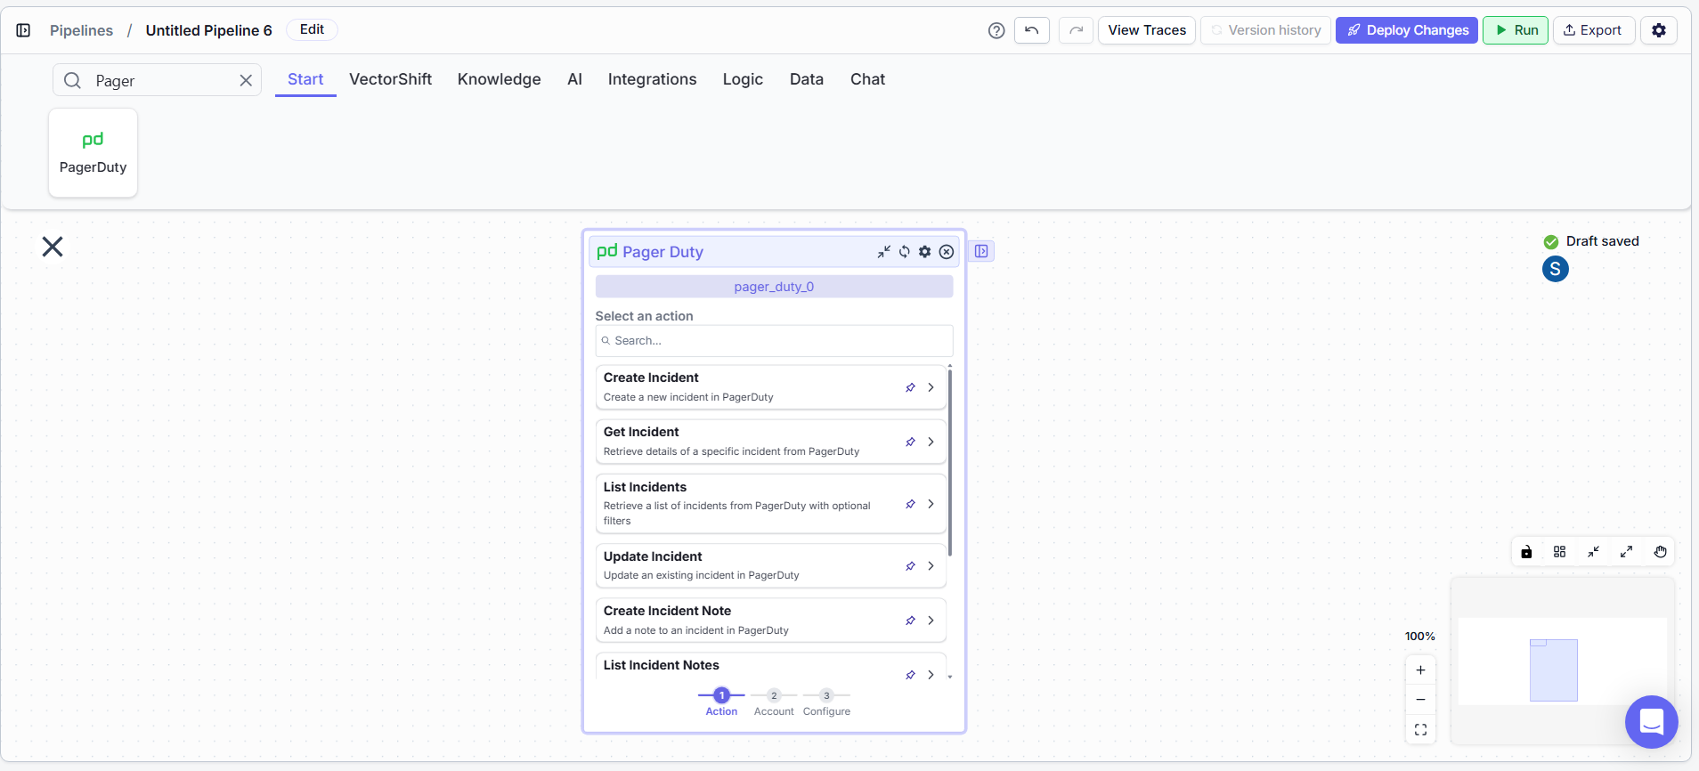Open the Knowledge tab

(499, 79)
